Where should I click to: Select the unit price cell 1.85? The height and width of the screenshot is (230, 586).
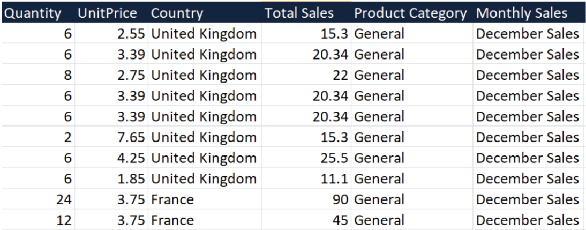pyautogui.click(x=130, y=179)
